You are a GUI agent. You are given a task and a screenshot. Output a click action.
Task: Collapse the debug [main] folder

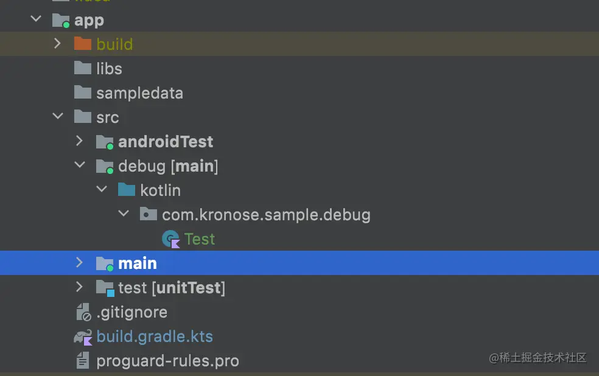point(80,164)
